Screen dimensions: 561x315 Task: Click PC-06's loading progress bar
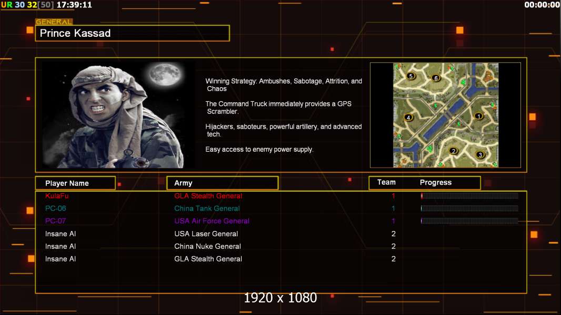tap(469, 208)
